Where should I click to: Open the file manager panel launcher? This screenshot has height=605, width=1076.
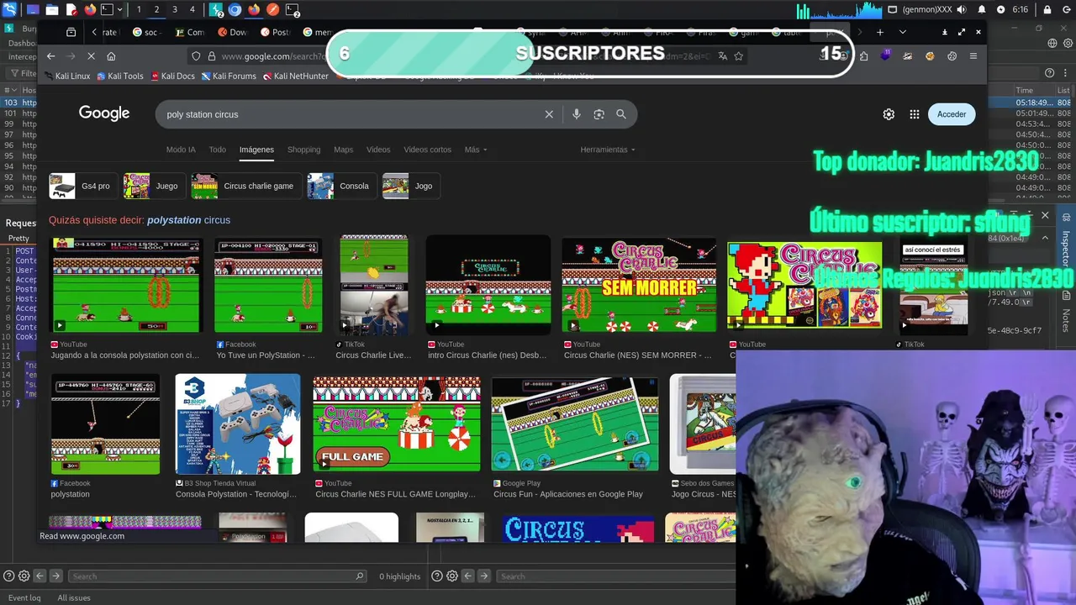(52, 10)
